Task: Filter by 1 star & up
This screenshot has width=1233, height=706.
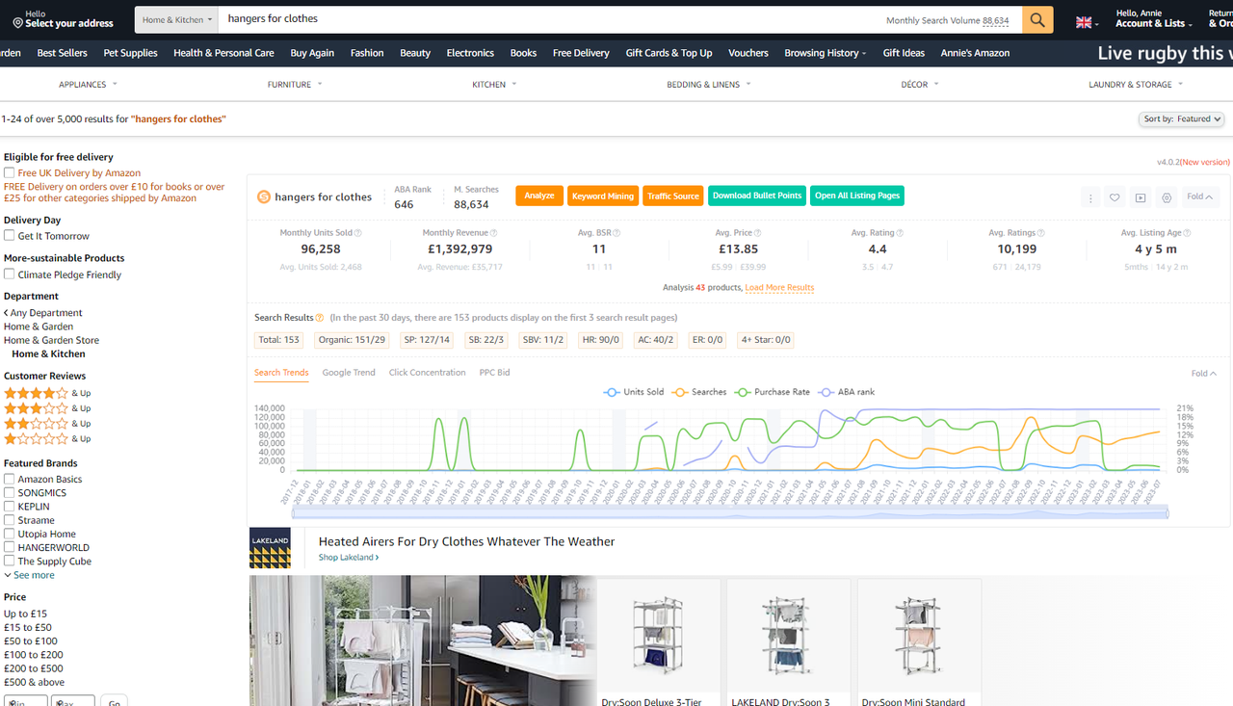Action: pyautogui.click(x=47, y=439)
